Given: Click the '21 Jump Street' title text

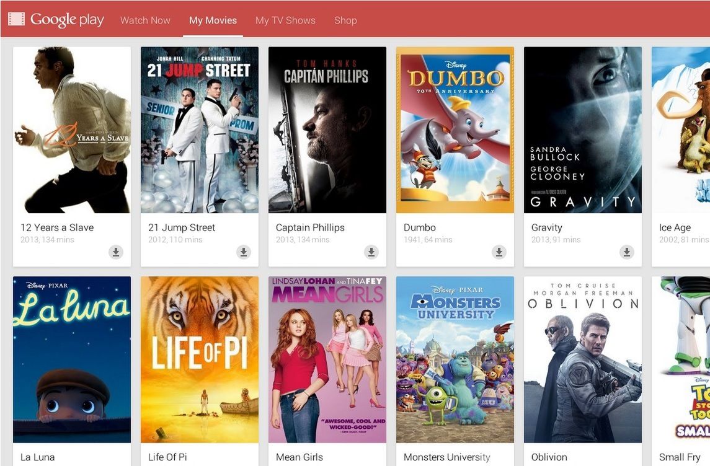Looking at the screenshot, I should click(x=182, y=227).
